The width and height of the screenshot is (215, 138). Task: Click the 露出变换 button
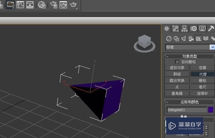click(x=177, y=81)
